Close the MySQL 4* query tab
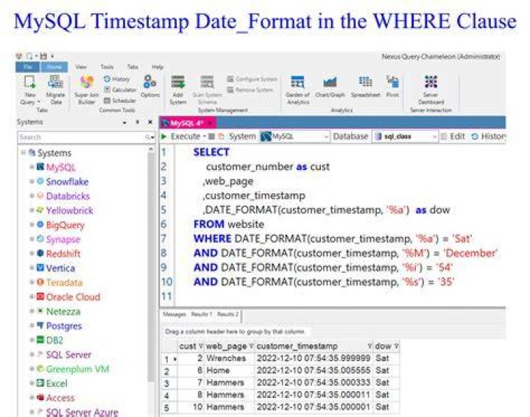 pos(210,124)
